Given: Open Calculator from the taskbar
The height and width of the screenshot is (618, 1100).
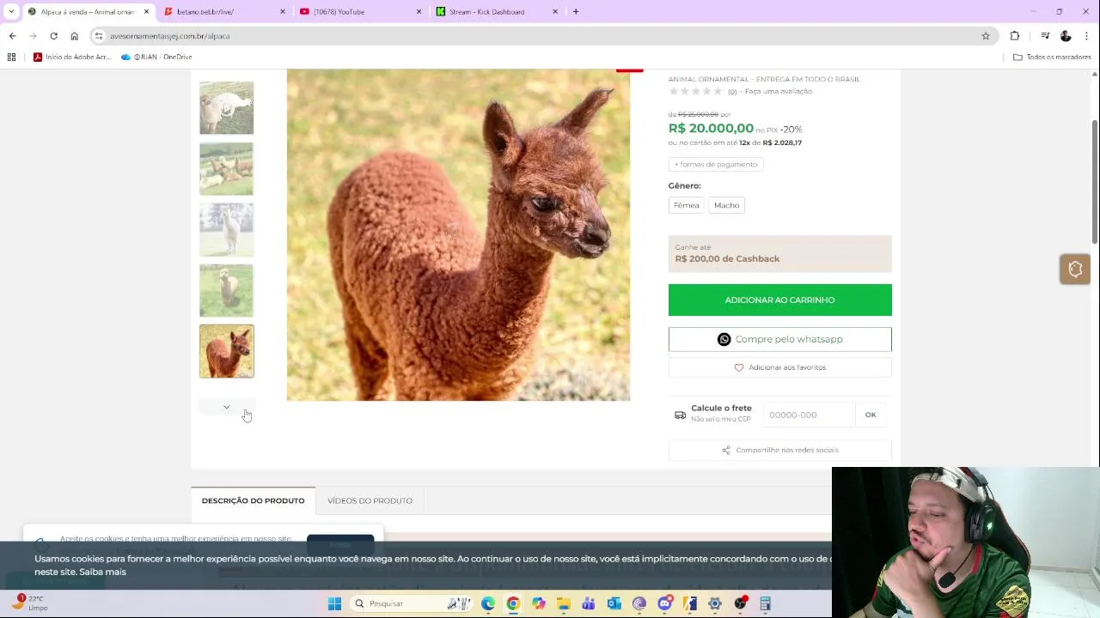Looking at the screenshot, I should (765, 603).
